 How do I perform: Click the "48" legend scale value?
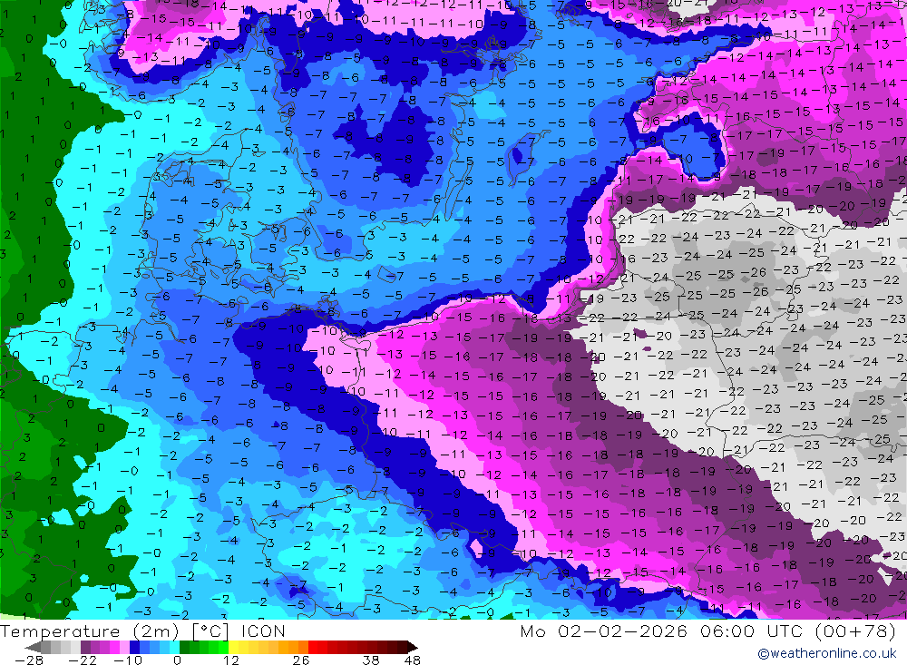point(413,660)
